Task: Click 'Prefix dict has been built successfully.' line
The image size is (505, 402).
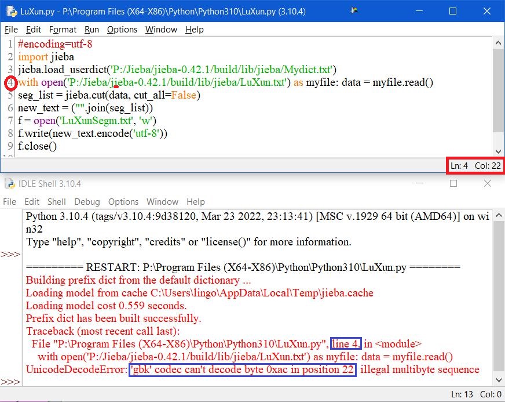Action: tap(114, 318)
